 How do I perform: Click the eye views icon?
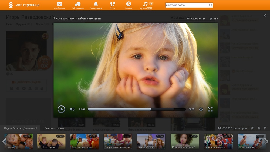point(219,128)
